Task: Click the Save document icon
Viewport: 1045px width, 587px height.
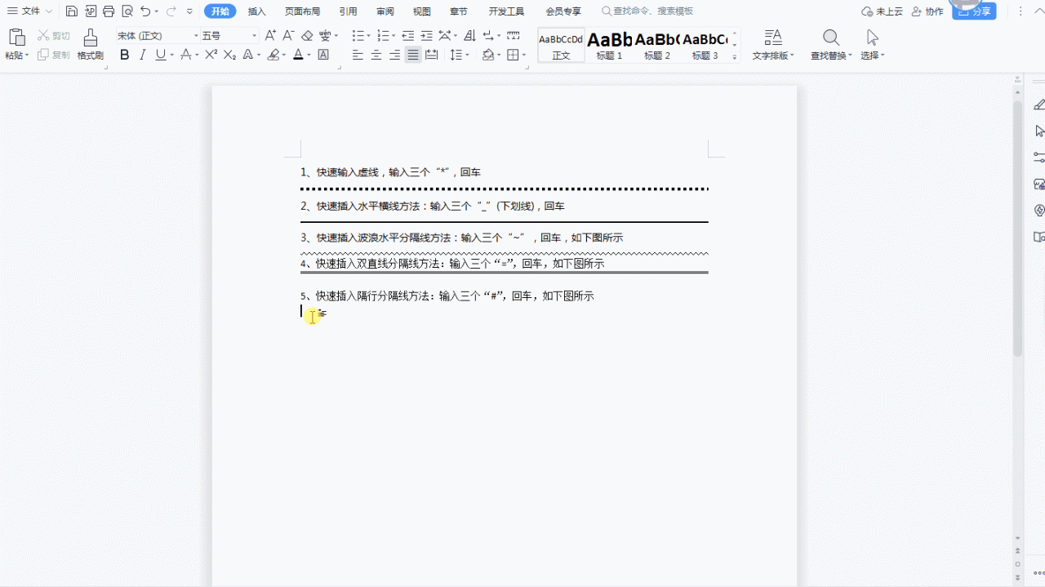Action: [72, 11]
